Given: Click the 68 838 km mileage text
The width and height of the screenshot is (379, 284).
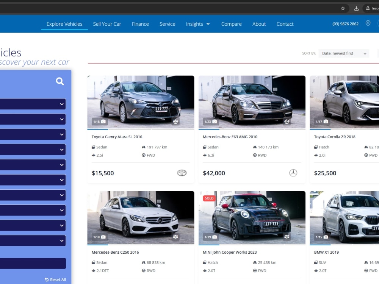Looking at the screenshot, I should tap(156, 262).
